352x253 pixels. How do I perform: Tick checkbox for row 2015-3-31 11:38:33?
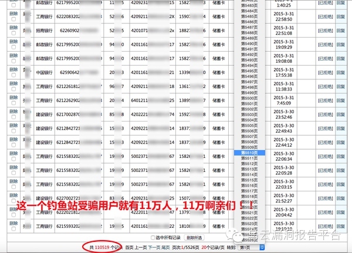coord(13,89)
